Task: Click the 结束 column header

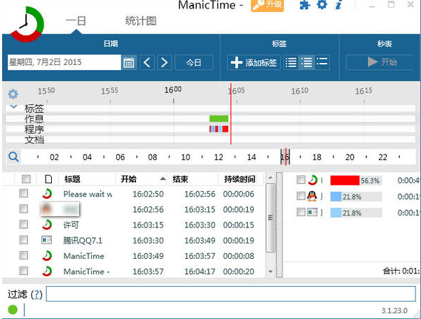Action: click(180, 179)
